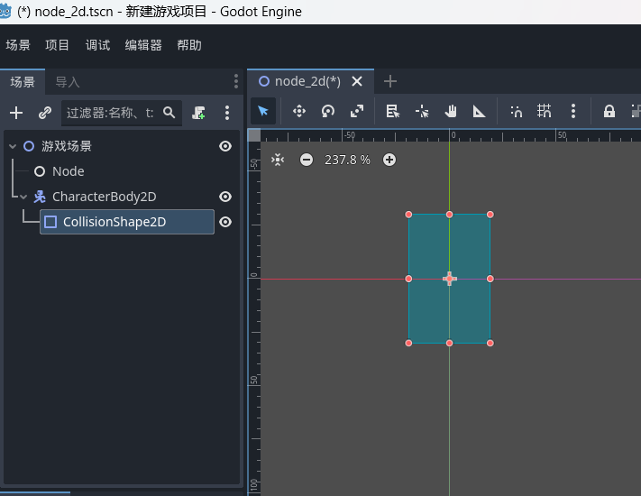Viewport: 641px width, 496px height.
Task: Activate the Rotate mode tool
Action: (x=328, y=111)
